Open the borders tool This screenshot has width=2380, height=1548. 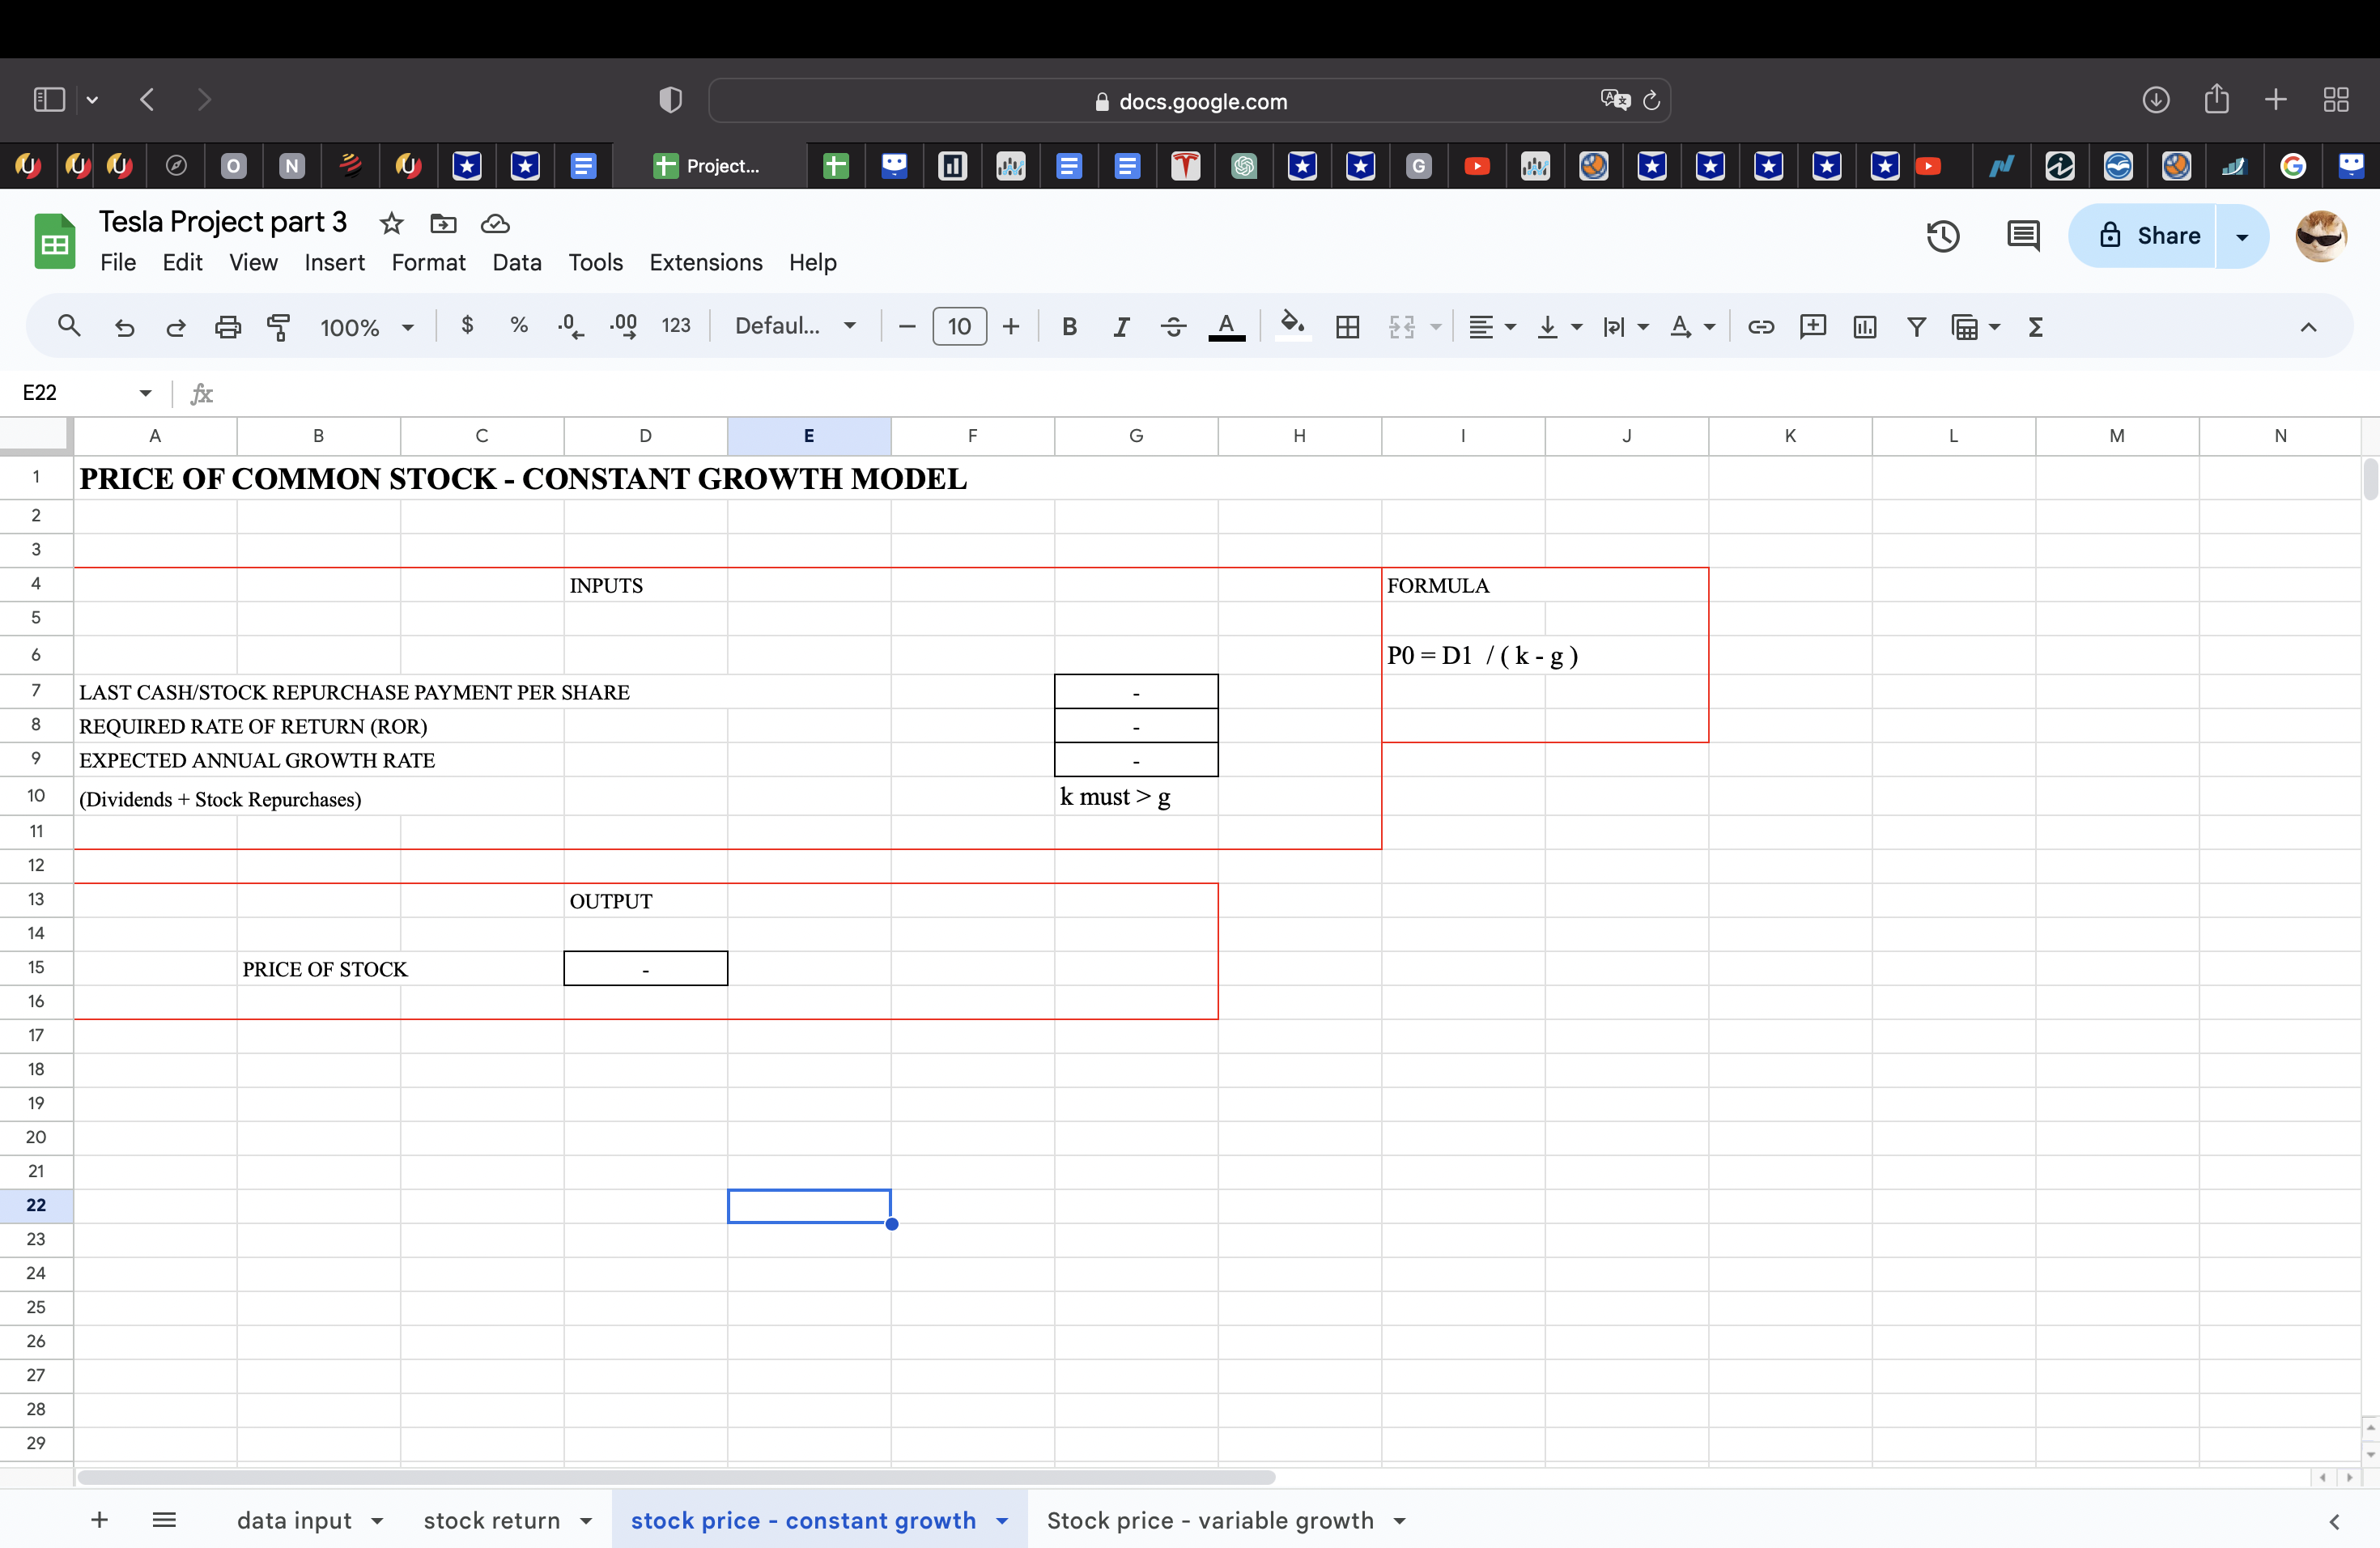pos(1347,327)
